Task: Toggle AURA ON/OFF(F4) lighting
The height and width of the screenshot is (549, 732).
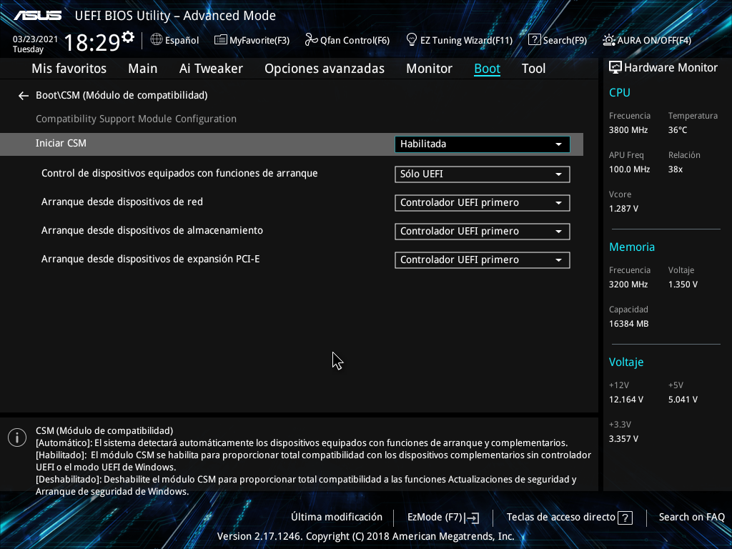Action: 646,40
